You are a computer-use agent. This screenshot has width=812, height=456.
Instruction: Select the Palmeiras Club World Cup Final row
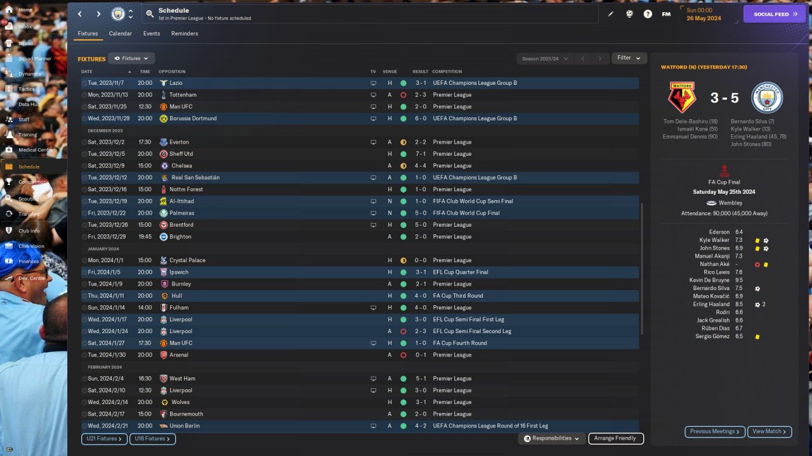coord(360,213)
